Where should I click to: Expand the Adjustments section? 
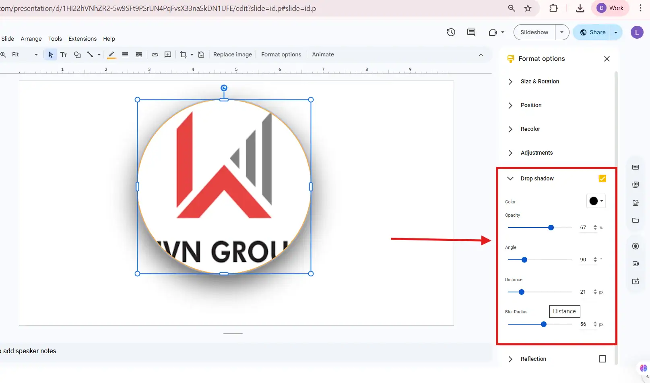[x=536, y=153]
